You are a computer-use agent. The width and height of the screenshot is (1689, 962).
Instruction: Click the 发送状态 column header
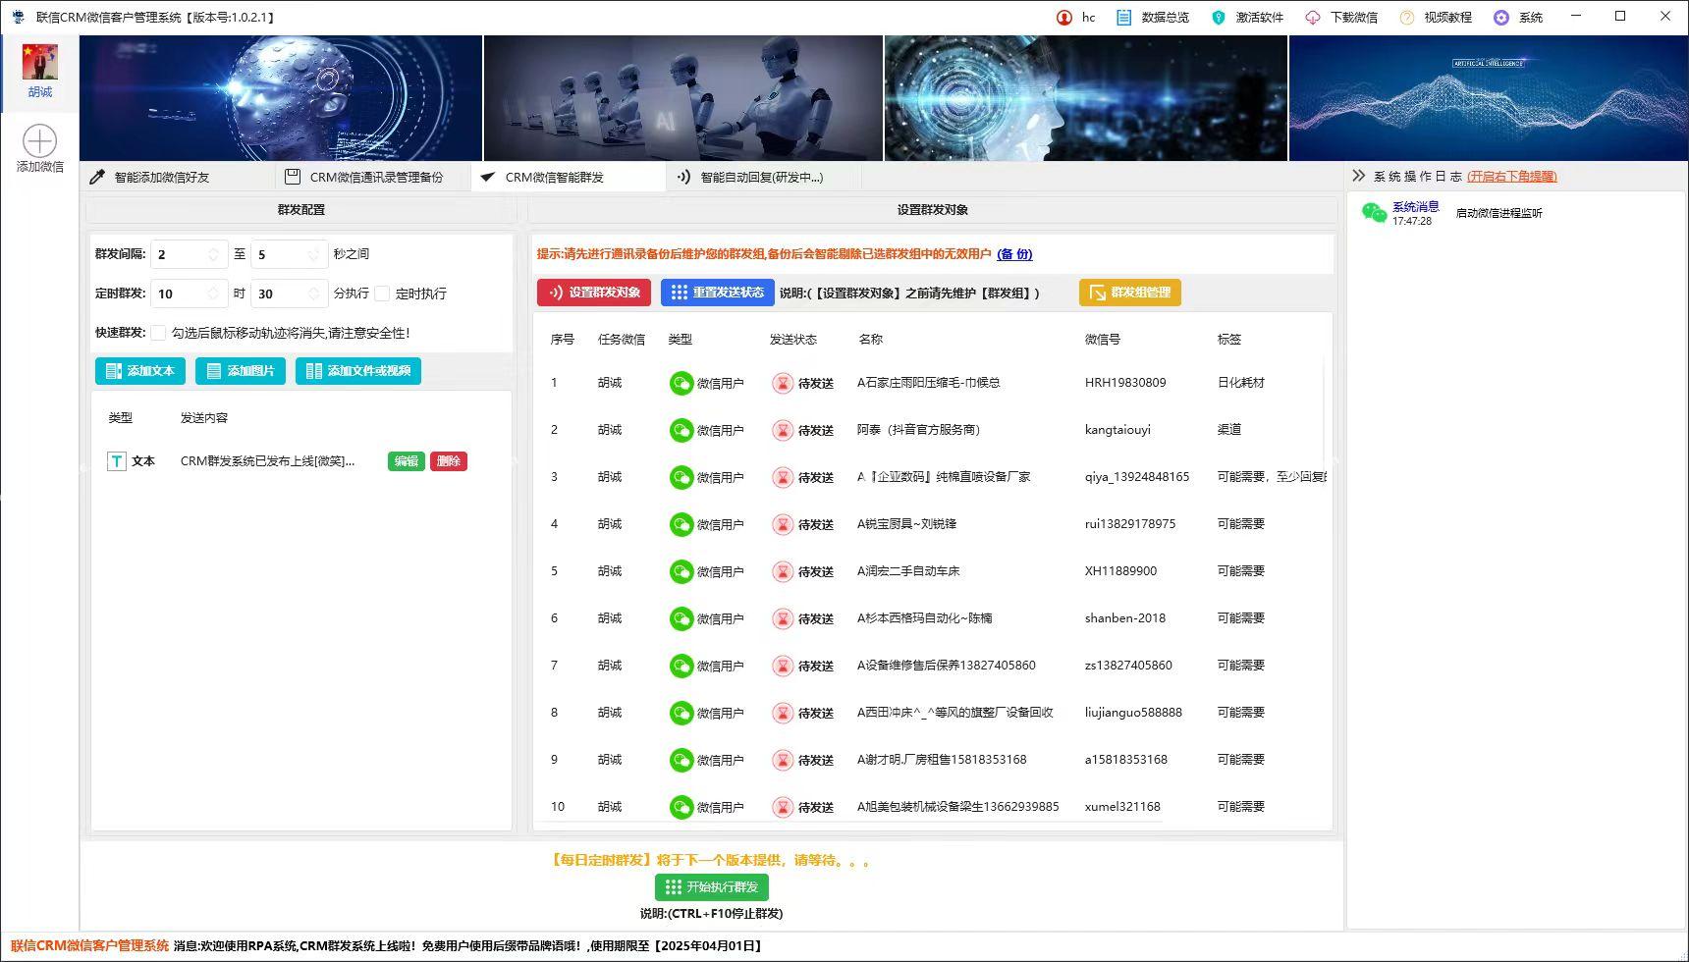(793, 340)
